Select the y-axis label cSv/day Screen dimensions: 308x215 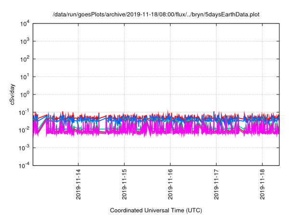tap(12, 95)
